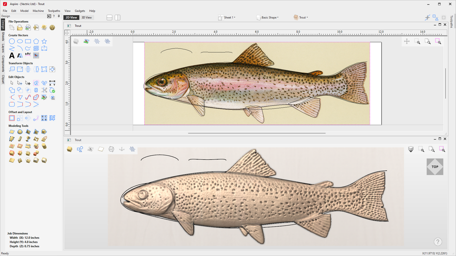This screenshot has width=456, height=256.
Task: Pick the Scissors trim vectors tool
Action: point(44,90)
